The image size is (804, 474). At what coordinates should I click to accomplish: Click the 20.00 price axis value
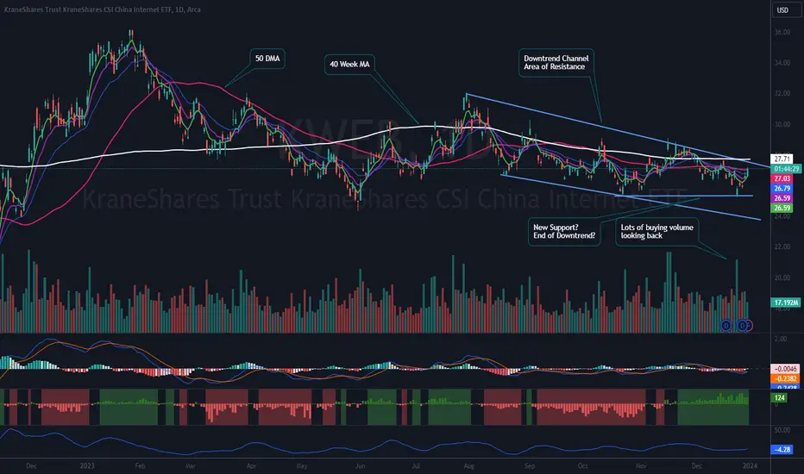click(x=782, y=278)
